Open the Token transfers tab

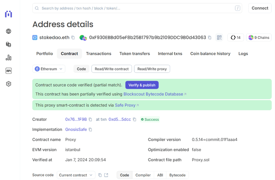coord(135,54)
